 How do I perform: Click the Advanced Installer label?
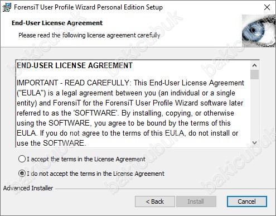coord(28,188)
